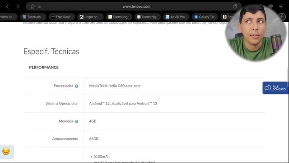
Task: Click the Processador info help icon
Action: [x=76, y=86]
